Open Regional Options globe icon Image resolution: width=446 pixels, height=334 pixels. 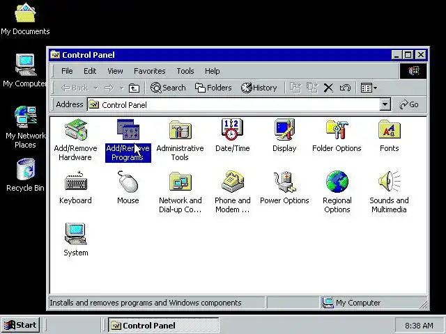[337, 181]
